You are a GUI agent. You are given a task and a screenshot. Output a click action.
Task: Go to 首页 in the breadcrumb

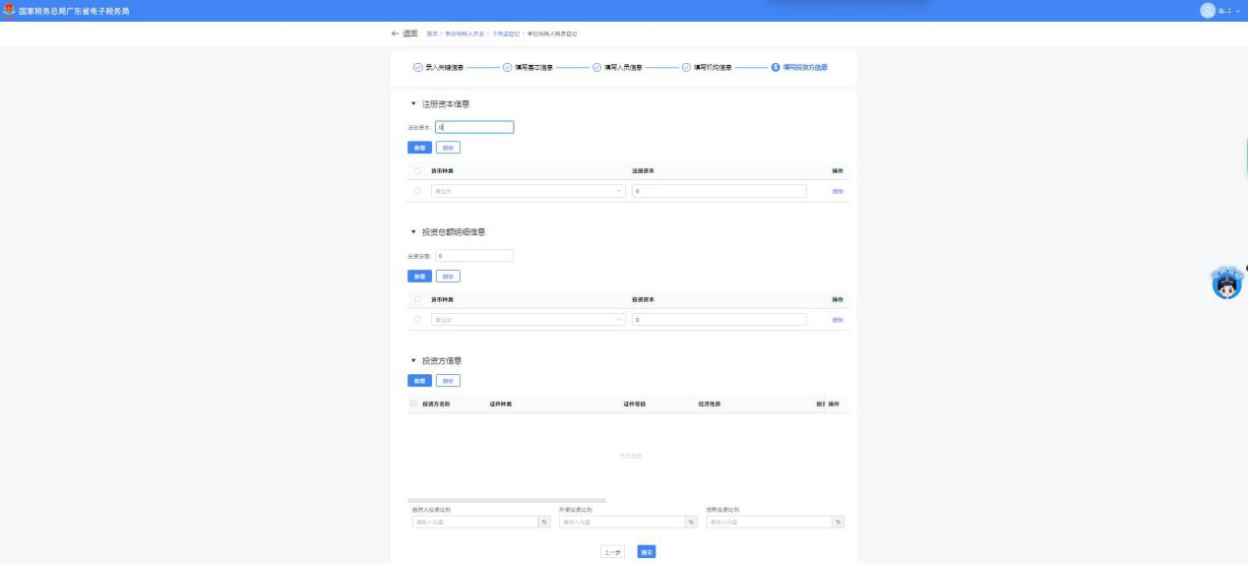(431, 34)
